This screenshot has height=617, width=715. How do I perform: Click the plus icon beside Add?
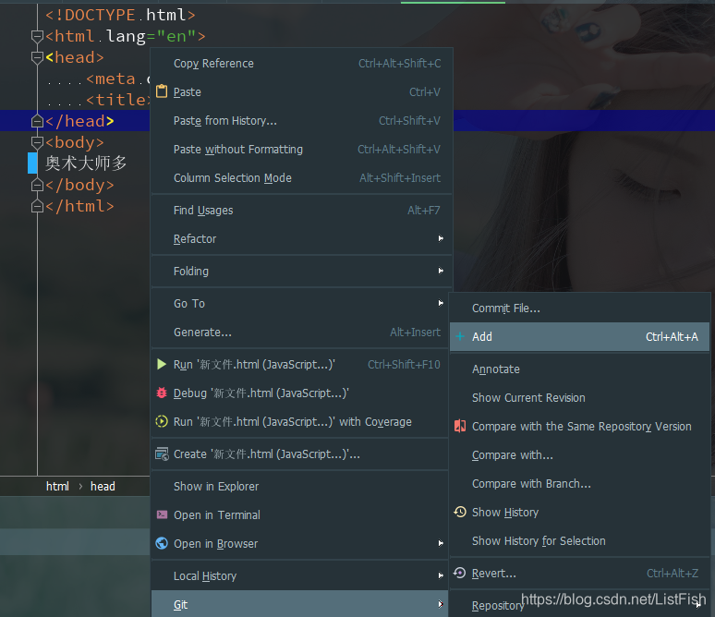pyautogui.click(x=460, y=336)
